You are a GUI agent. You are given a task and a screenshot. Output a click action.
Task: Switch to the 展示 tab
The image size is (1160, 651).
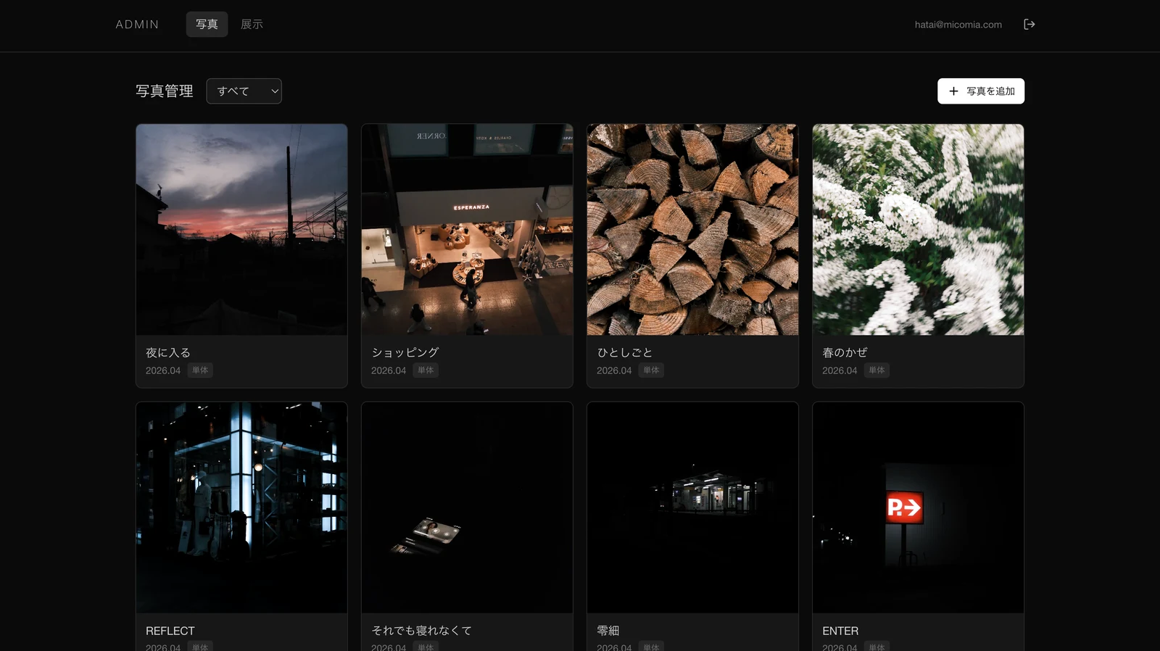[252, 25]
